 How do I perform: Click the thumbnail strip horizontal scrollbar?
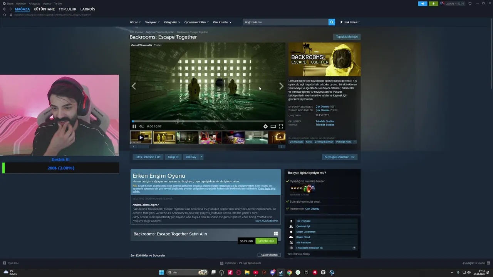(143, 147)
